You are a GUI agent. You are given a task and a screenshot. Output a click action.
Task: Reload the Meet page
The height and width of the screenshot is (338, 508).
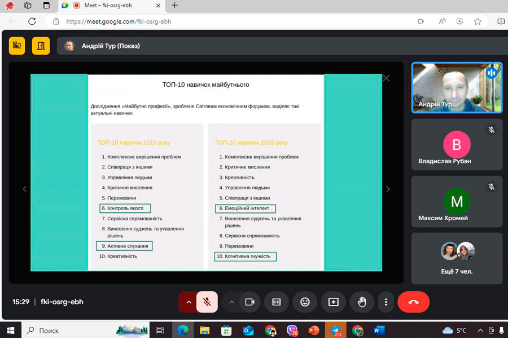coord(32,21)
